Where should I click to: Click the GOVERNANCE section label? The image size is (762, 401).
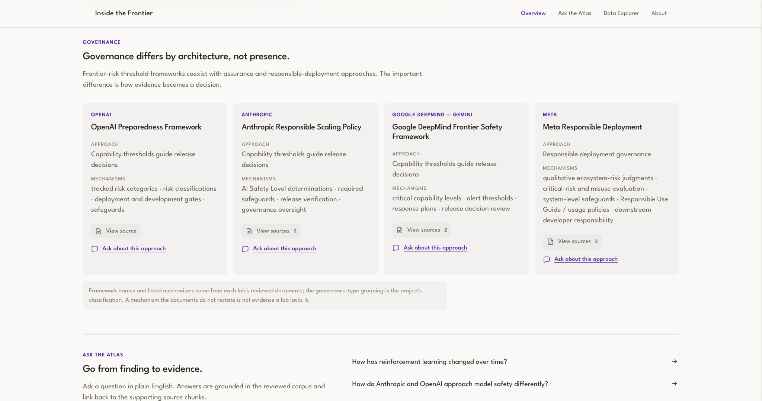(102, 42)
